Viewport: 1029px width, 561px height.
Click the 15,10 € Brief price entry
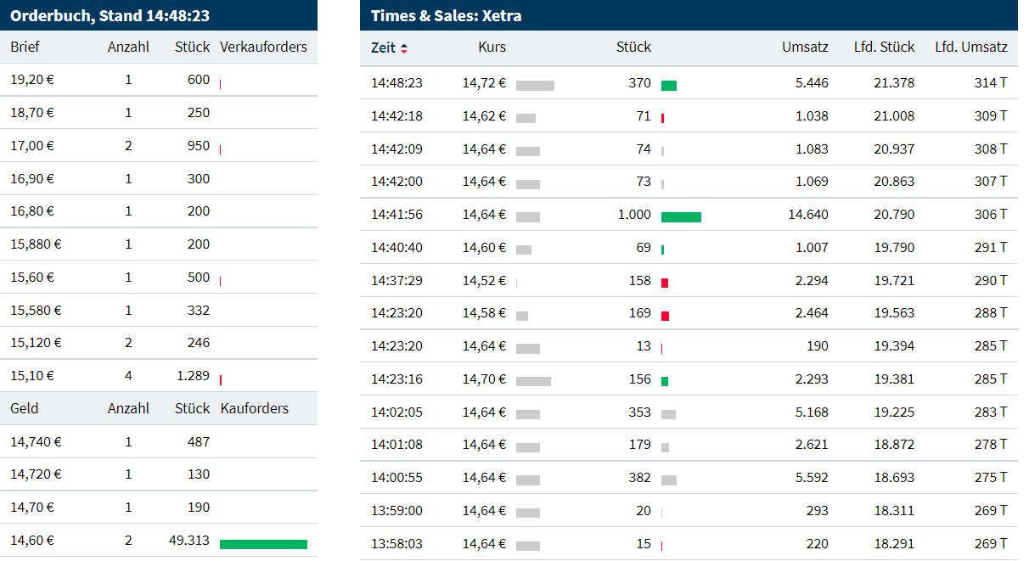pos(31,376)
